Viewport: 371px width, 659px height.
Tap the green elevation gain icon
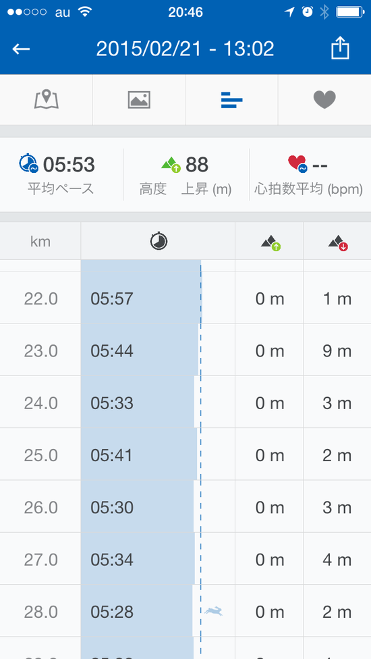tap(171, 164)
